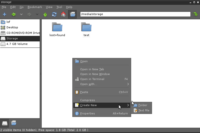Image resolution: width=200 pixels, height=133 pixels.
Task: Select CD-ROM/DVD-ROM Drive in places
Action: tap(20, 33)
